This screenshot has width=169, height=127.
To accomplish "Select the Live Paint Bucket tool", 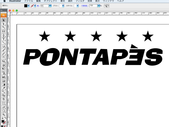I will [3, 96].
